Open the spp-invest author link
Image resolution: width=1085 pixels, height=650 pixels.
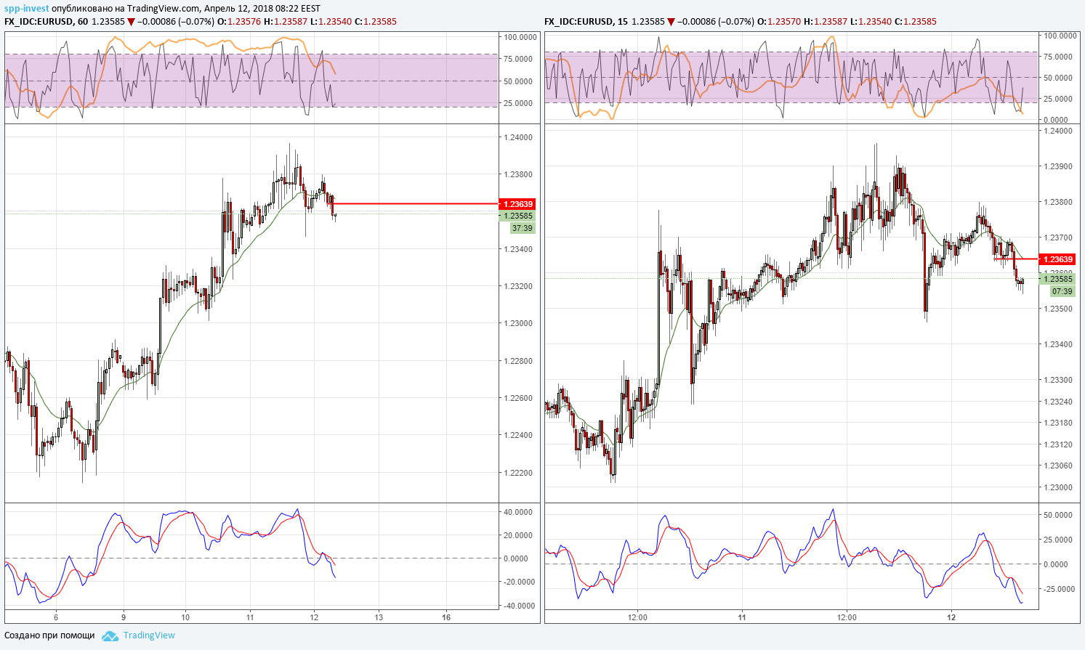tap(27, 9)
